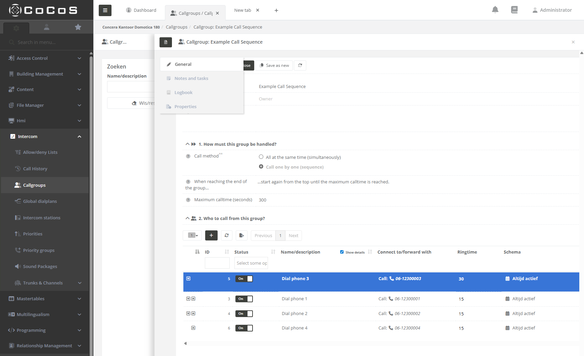This screenshot has height=356, width=584.
Task: Open Call History in the sidebar
Action: 35,169
